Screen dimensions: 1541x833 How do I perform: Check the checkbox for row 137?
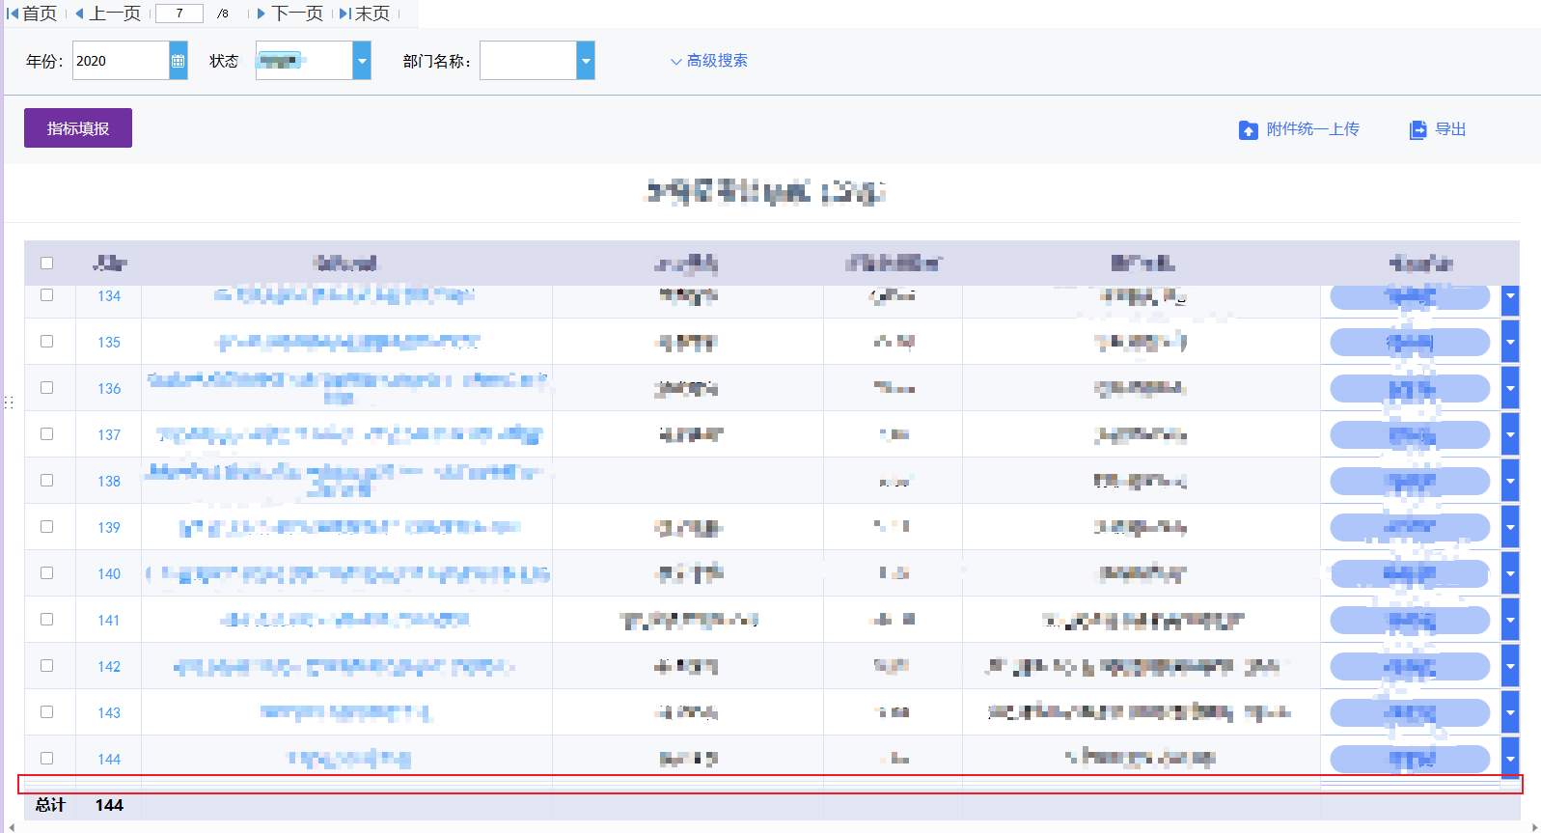[x=46, y=434]
